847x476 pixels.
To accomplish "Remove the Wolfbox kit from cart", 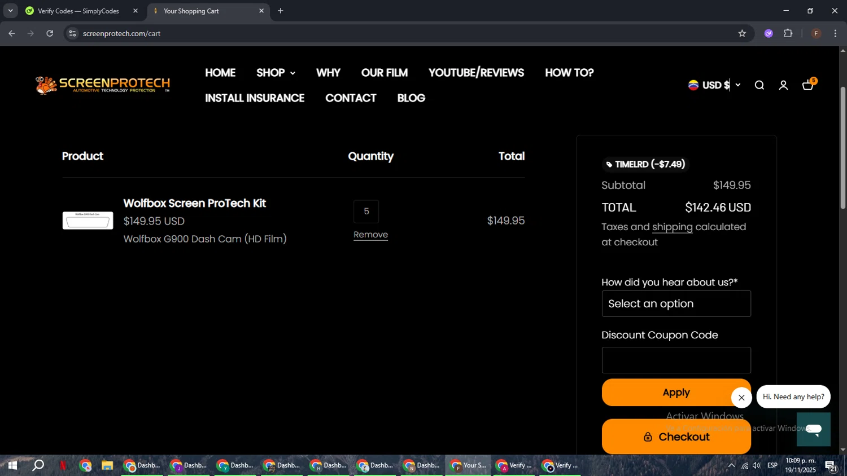I will (x=370, y=235).
